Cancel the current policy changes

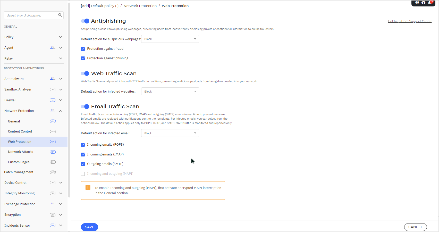point(415,227)
